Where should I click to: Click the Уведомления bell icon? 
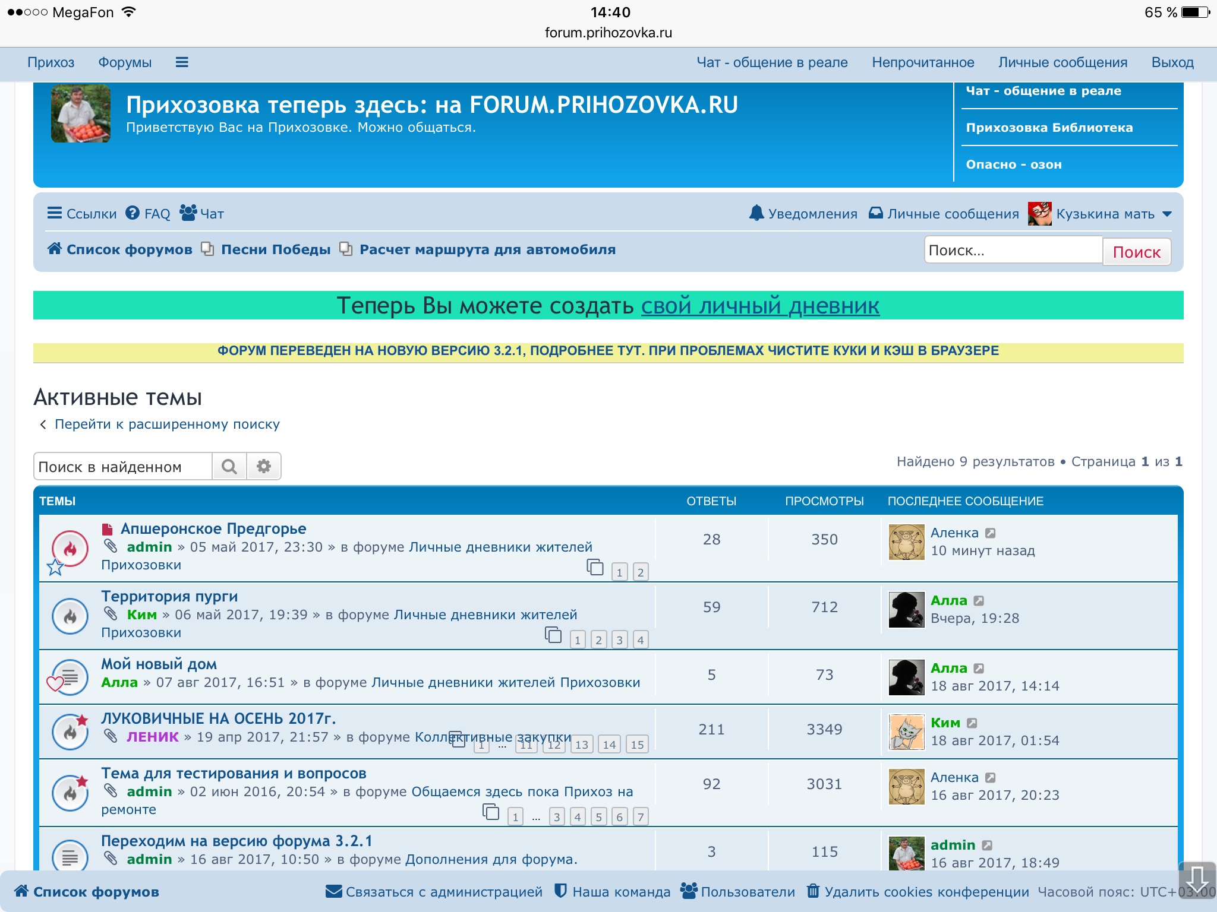point(756,213)
